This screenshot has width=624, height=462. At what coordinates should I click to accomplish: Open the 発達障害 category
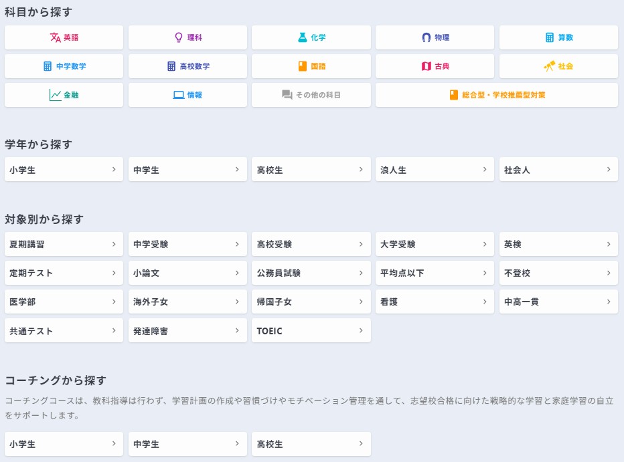(x=187, y=330)
